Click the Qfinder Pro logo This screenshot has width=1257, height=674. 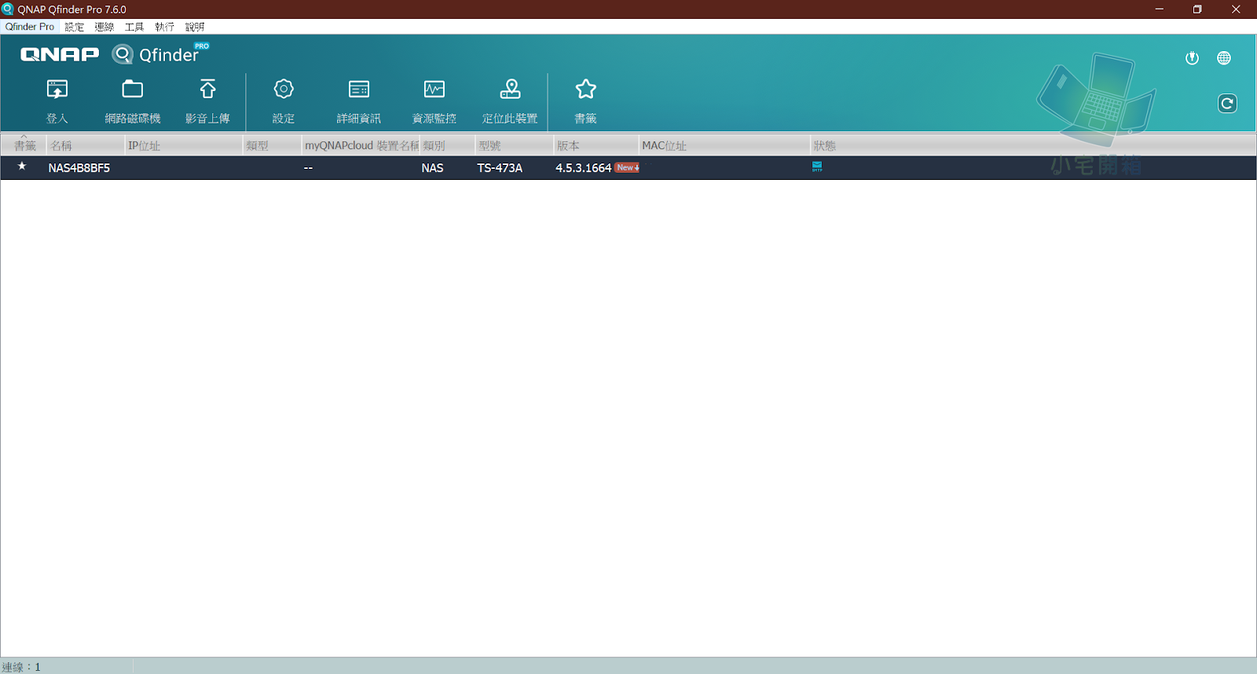tap(161, 53)
